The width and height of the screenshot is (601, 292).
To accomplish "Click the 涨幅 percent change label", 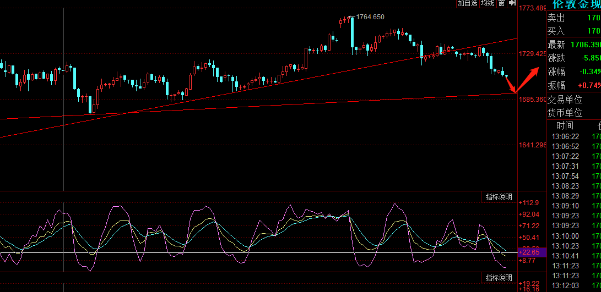I will pyautogui.click(x=556, y=71).
